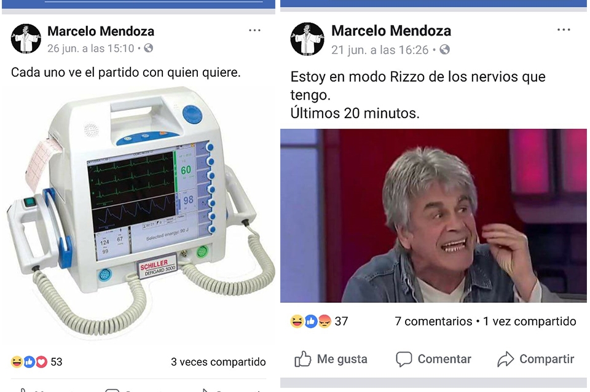Click the Compartir arrow button
The height and width of the screenshot is (392, 590).
pos(535,359)
